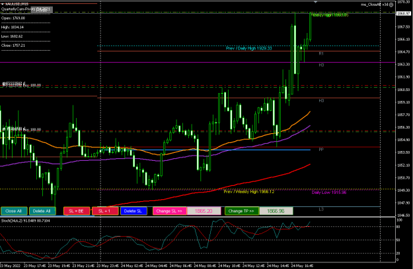Click the blue Delete SL button
This screenshot has width=413, height=269.
click(x=133, y=211)
